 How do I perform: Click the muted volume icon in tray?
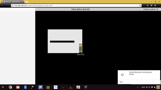(x=147, y=87)
